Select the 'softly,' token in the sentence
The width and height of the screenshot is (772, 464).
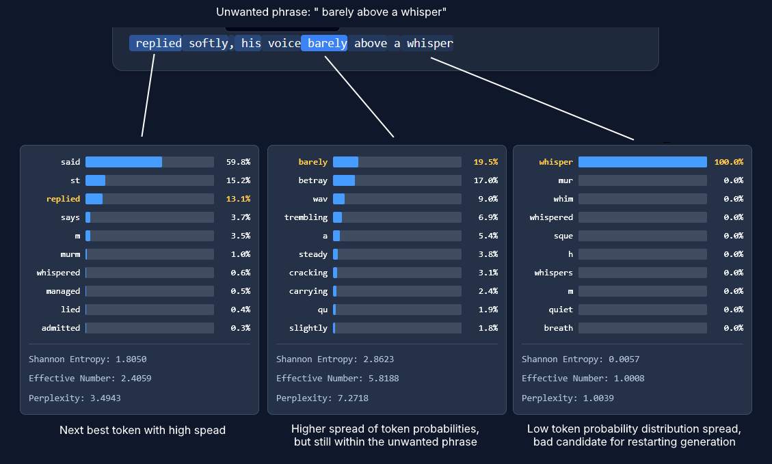209,43
